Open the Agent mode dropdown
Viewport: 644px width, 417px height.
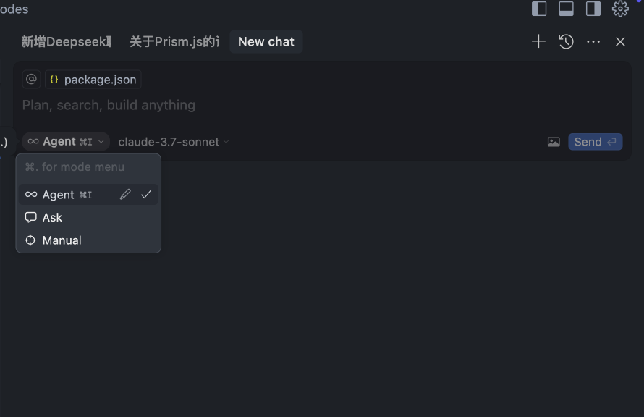click(x=66, y=142)
